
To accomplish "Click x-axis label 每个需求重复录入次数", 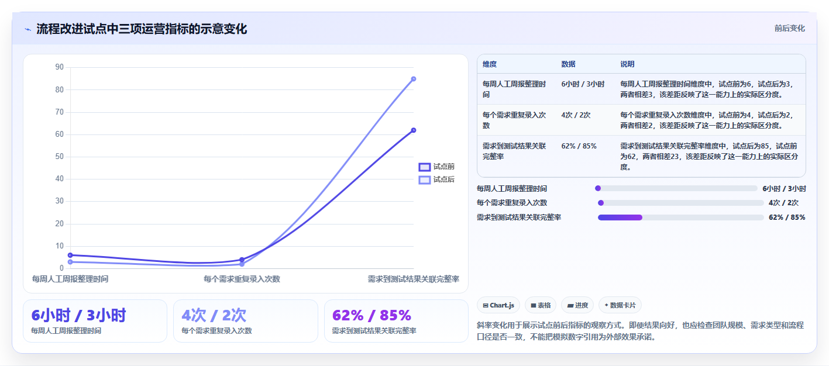I will (x=242, y=279).
